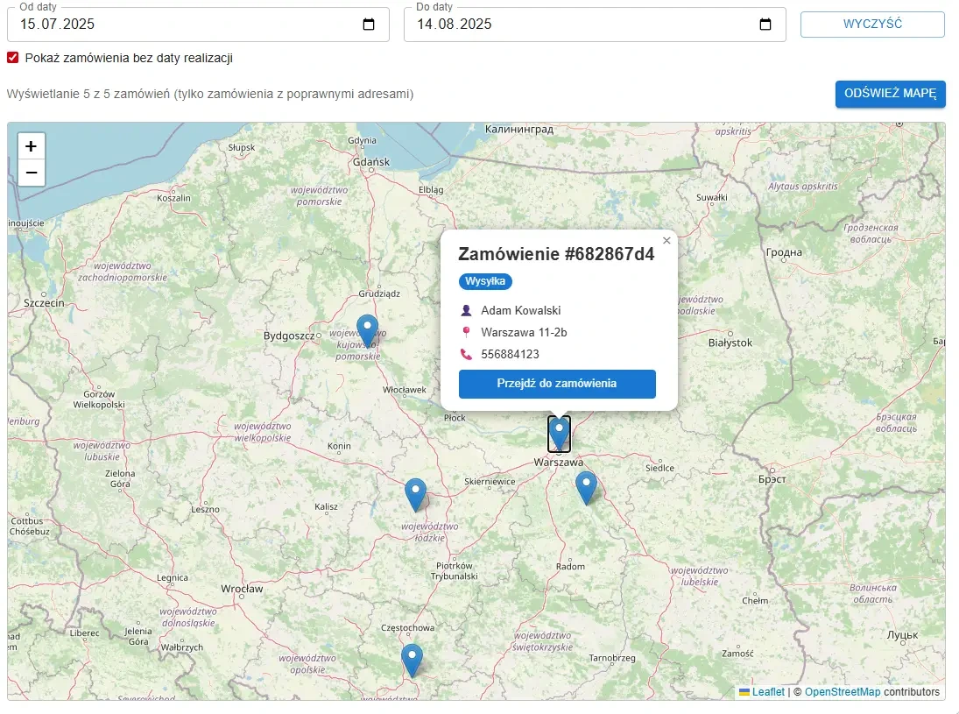The width and height of the screenshot is (959, 714).
Task: Zoom out the map
Action: [x=32, y=173]
